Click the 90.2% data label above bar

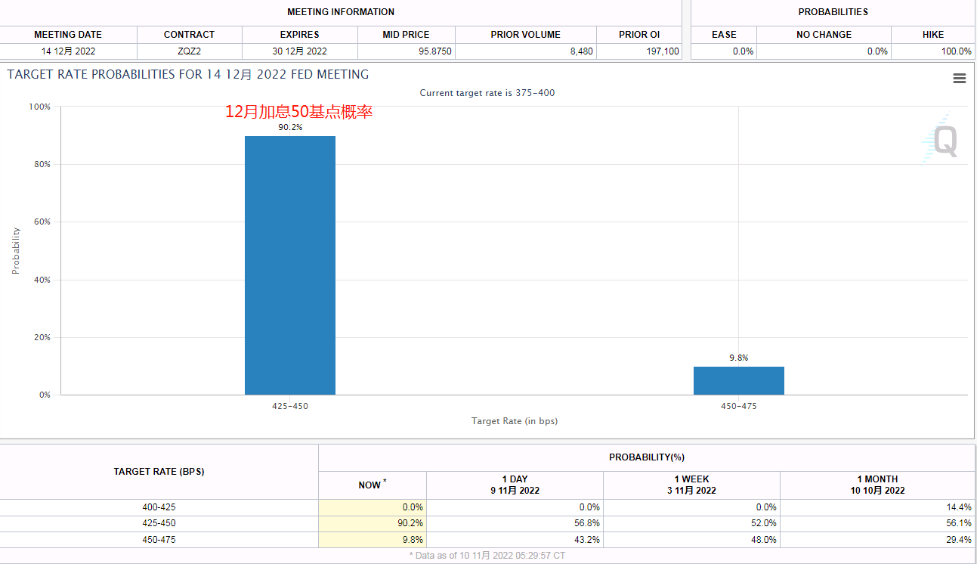pyautogui.click(x=290, y=127)
